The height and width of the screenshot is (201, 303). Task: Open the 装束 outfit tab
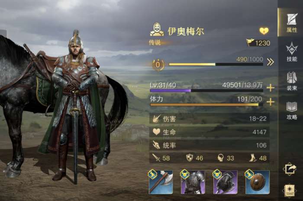point(292,81)
